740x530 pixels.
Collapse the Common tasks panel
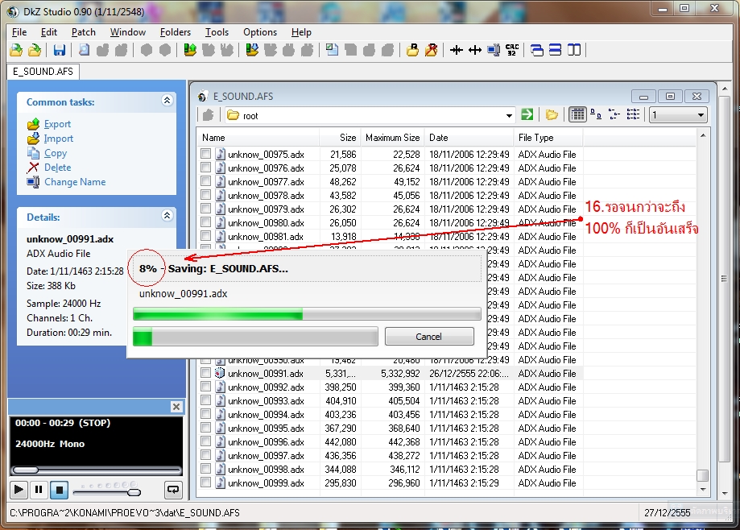[167, 100]
